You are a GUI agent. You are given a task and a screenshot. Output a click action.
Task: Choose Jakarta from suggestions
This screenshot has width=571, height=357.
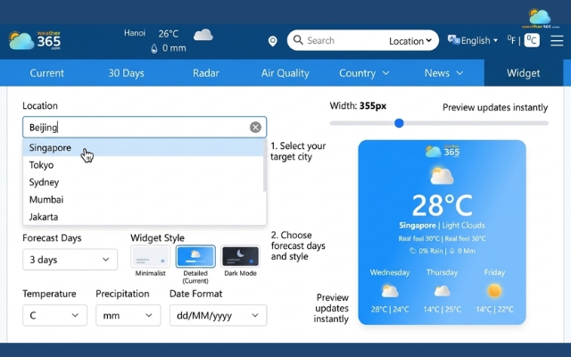tap(144, 217)
